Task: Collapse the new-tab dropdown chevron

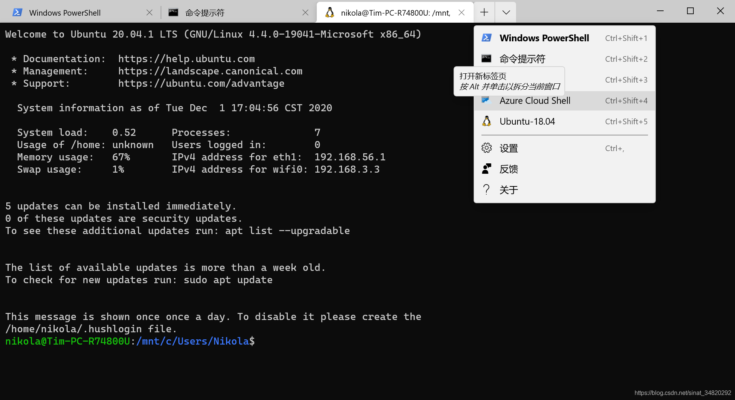Action: 506,12
